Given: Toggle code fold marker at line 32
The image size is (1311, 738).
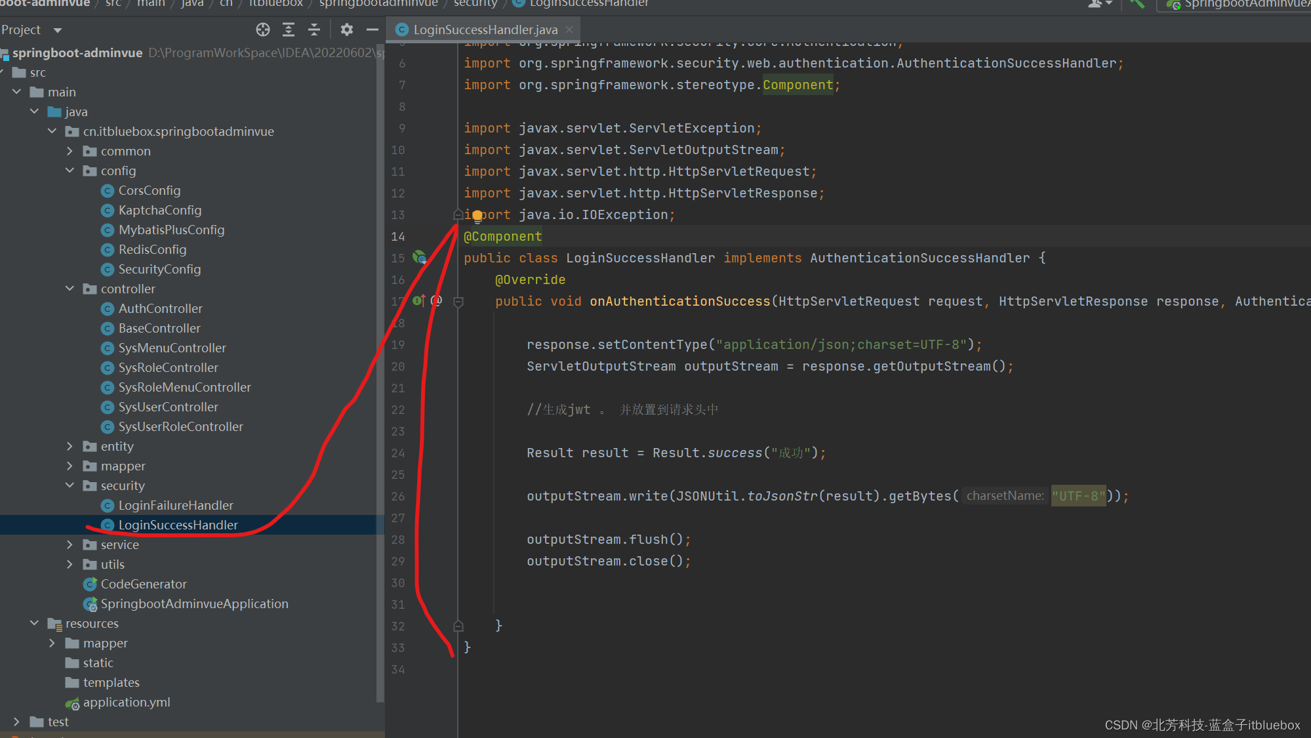Looking at the screenshot, I should pos(458,626).
